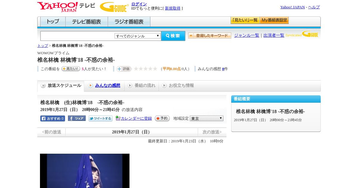Open the ログイン link
Image resolution: width=358 pixels, height=188 pixels.
tap(139, 4)
